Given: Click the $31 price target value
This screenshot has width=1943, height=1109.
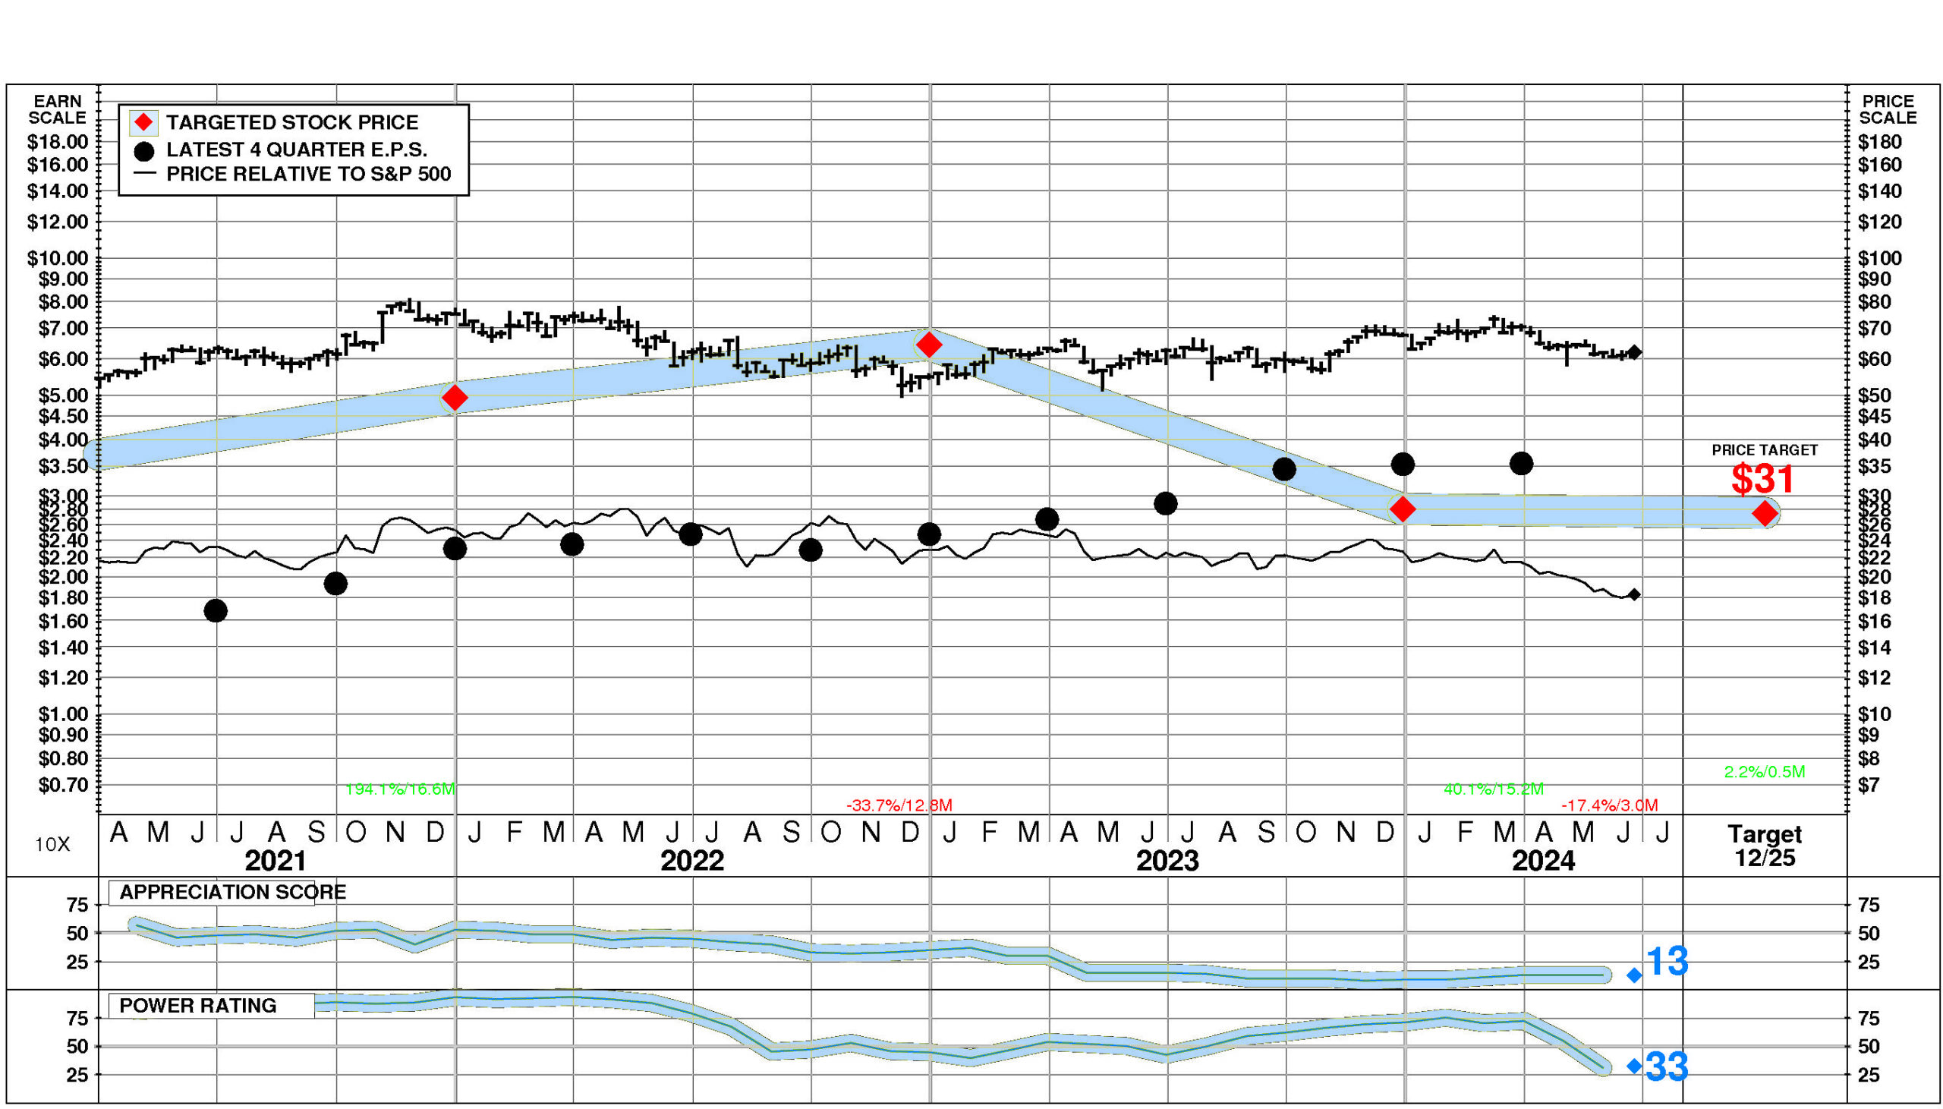Looking at the screenshot, I should click(1762, 479).
